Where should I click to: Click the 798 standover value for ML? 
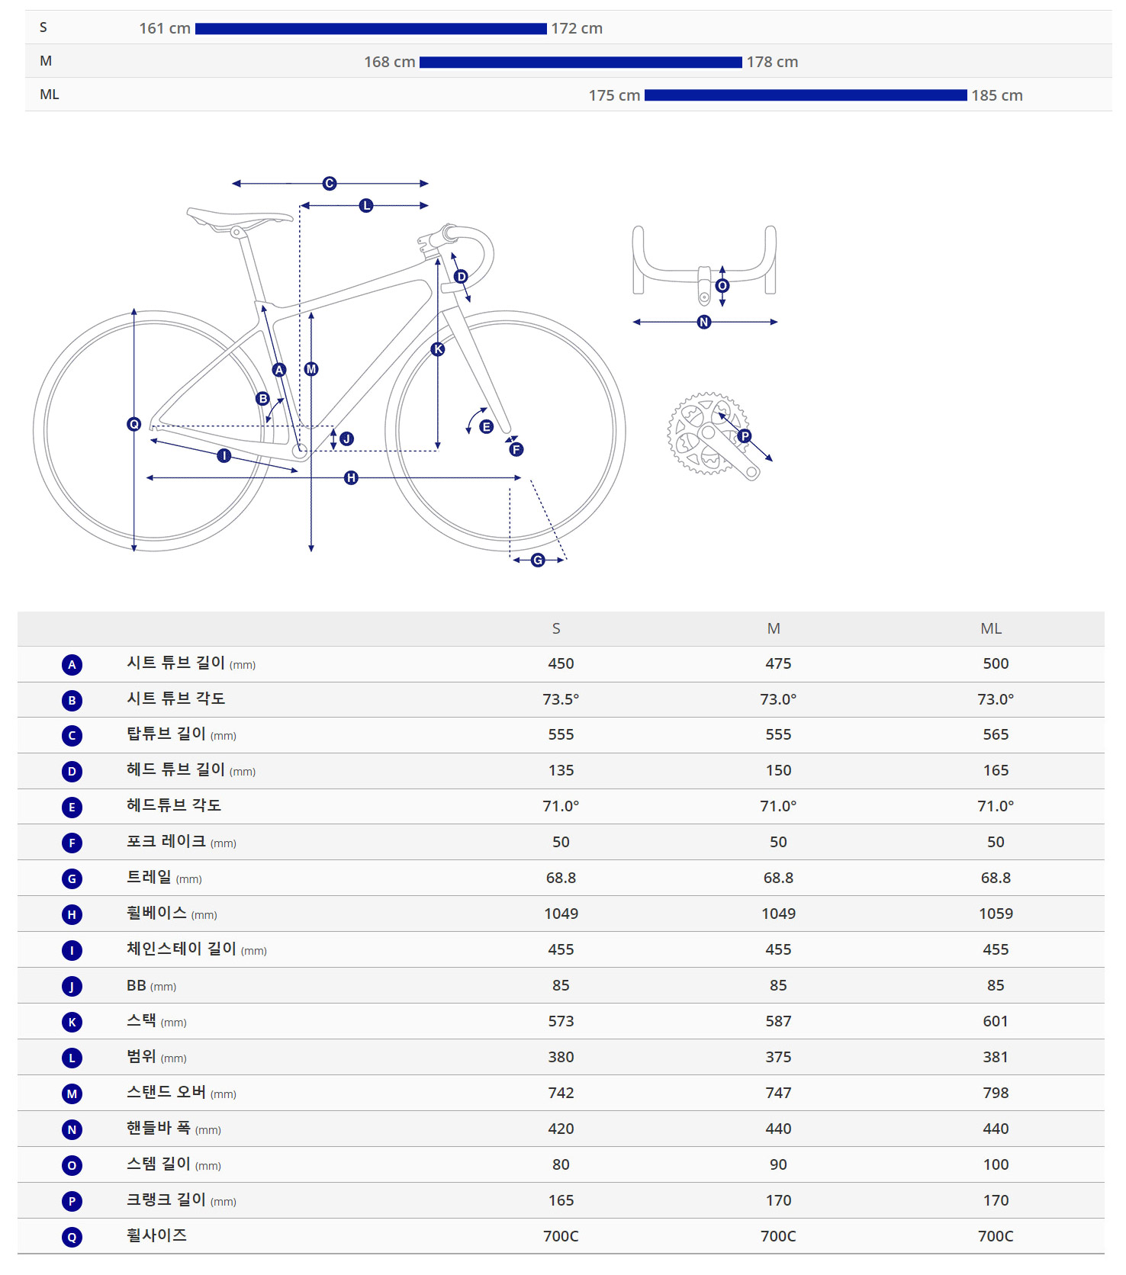(x=996, y=1094)
